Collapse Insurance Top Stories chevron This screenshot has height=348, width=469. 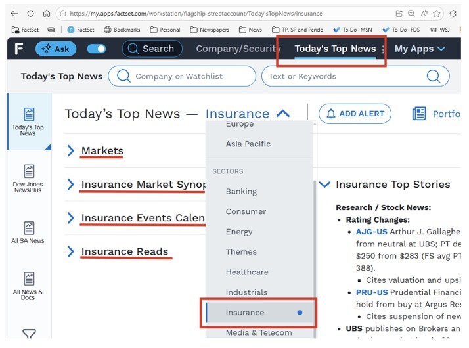(x=324, y=184)
